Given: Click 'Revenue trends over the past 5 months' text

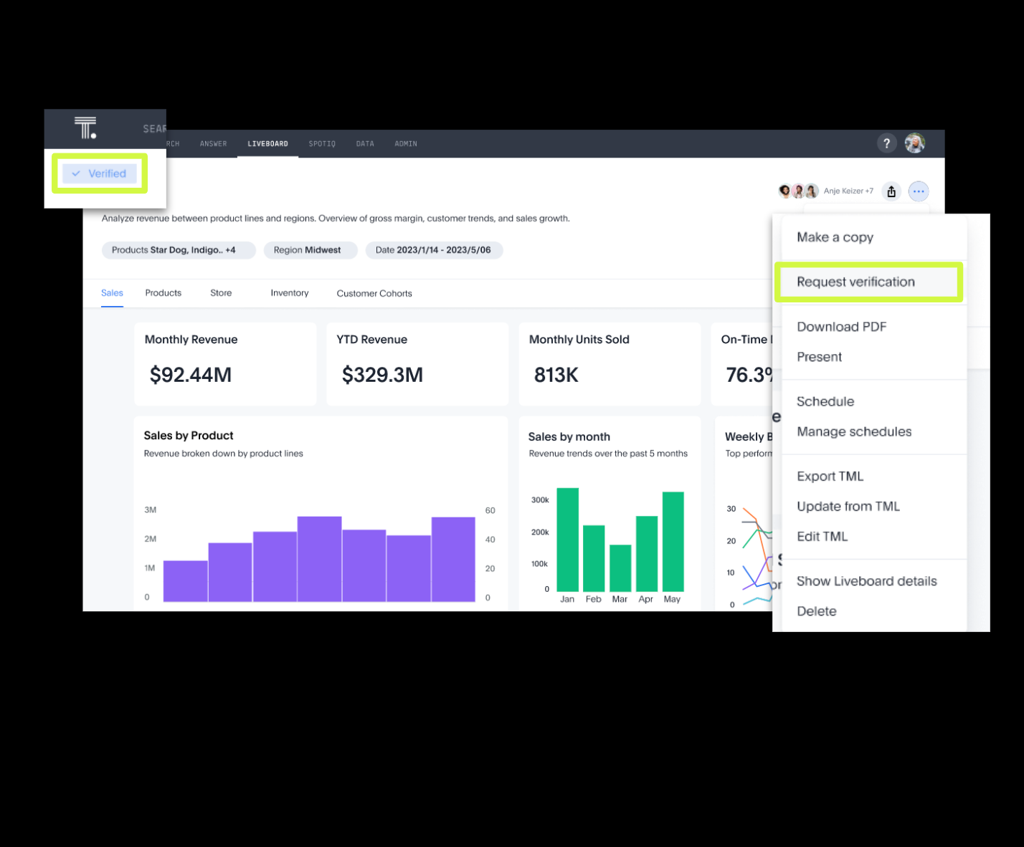Looking at the screenshot, I should coord(608,454).
